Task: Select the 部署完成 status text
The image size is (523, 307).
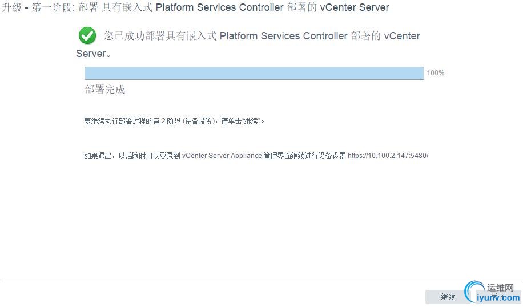Action: tap(105, 90)
